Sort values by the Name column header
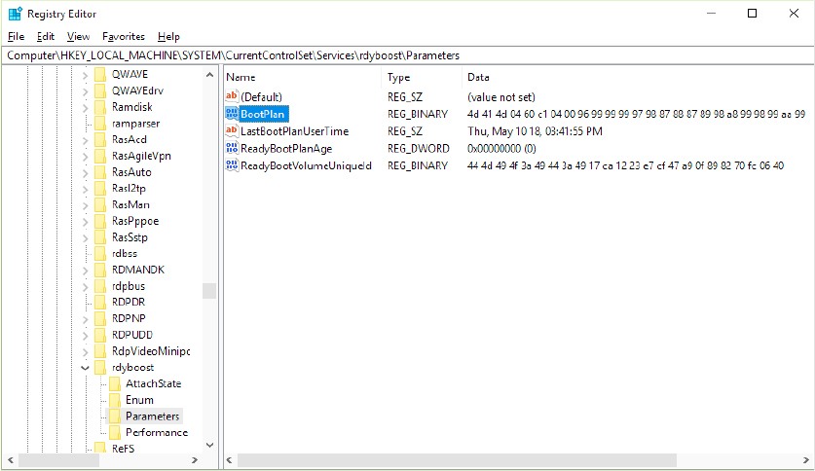 (x=302, y=77)
